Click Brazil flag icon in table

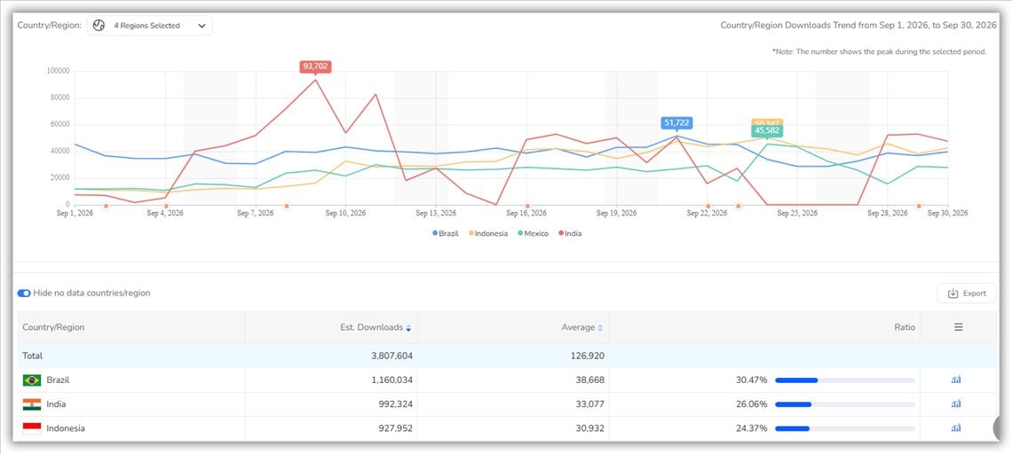(32, 380)
